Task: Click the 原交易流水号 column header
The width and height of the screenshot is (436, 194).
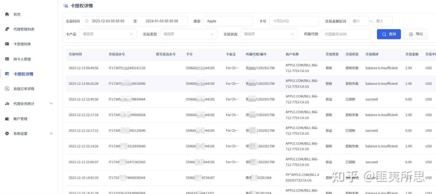Action: [166, 54]
